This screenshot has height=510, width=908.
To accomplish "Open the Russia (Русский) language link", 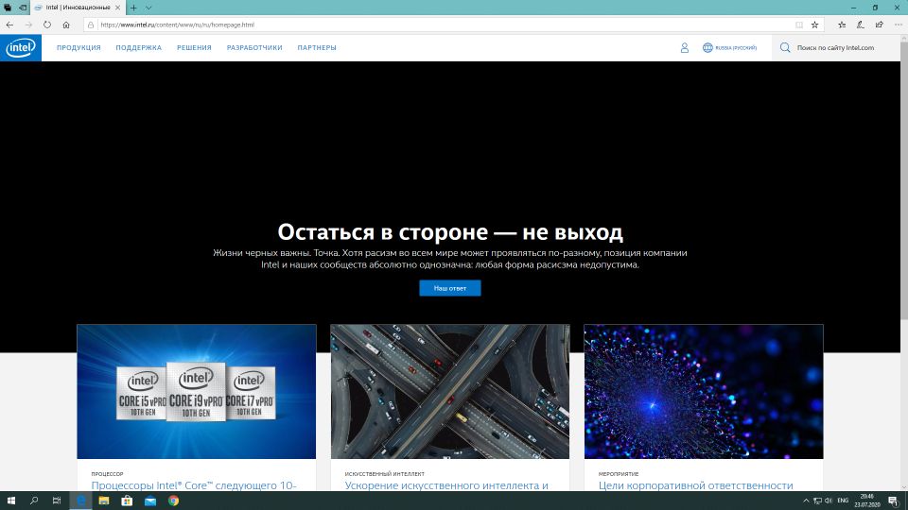I will click(736, 47).
